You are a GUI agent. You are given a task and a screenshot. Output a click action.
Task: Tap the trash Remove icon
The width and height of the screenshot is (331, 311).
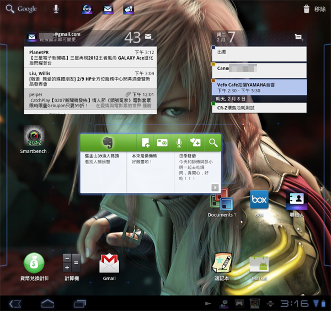(306, 9)
